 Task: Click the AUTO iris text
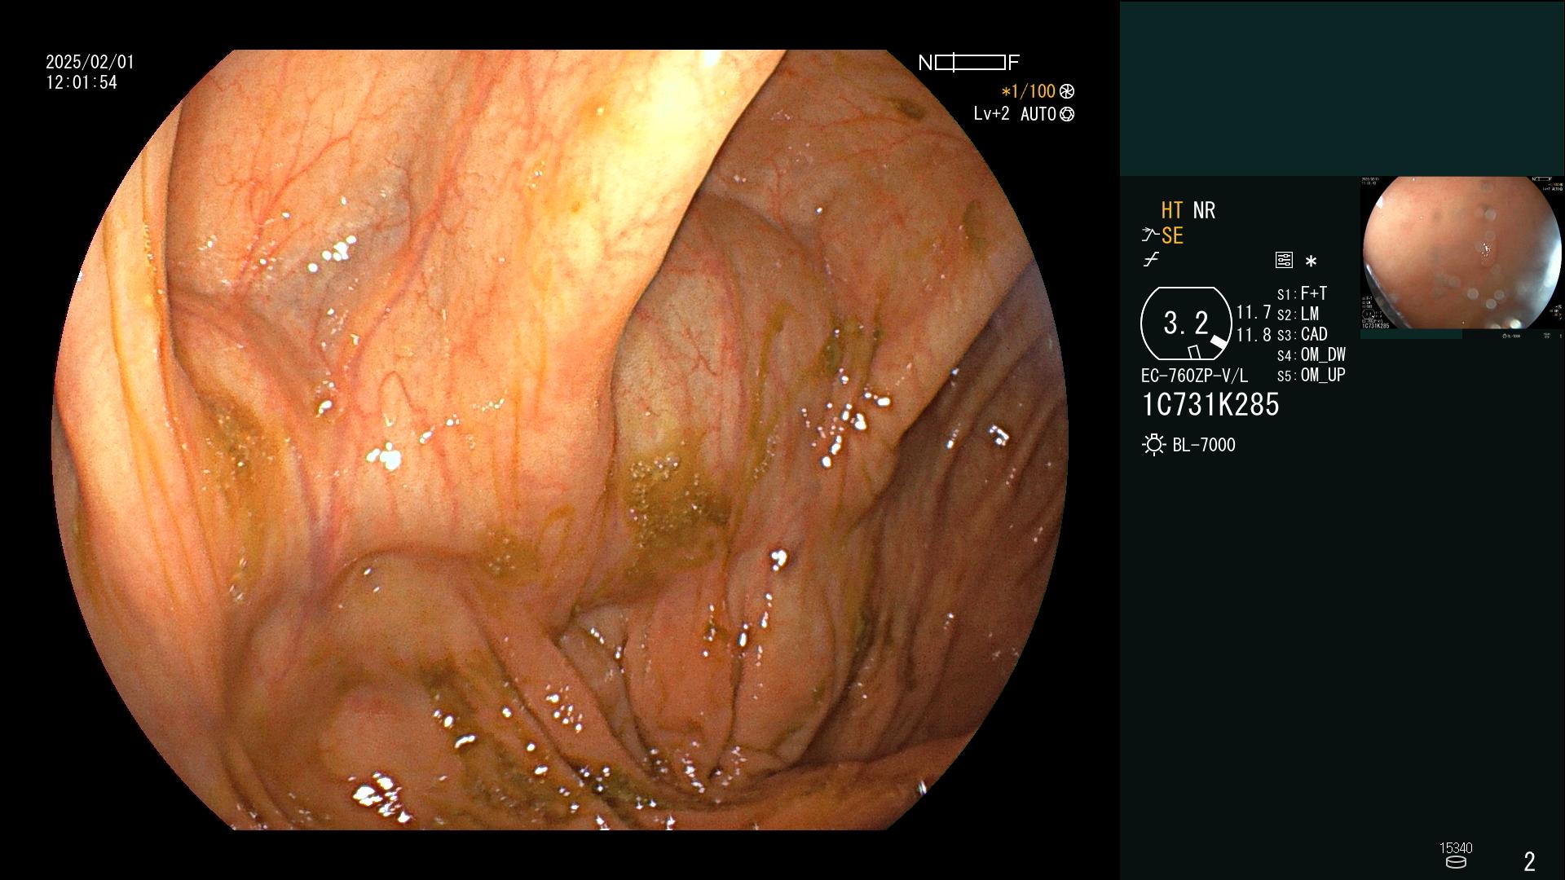1038,114
